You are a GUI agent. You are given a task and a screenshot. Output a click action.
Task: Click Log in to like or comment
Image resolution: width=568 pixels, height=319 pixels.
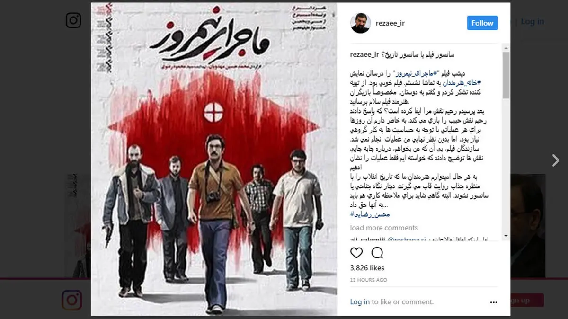pyautogui.click(x=359, y=301)
